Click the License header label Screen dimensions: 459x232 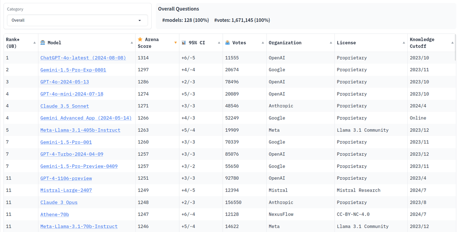tap(346, 43)
